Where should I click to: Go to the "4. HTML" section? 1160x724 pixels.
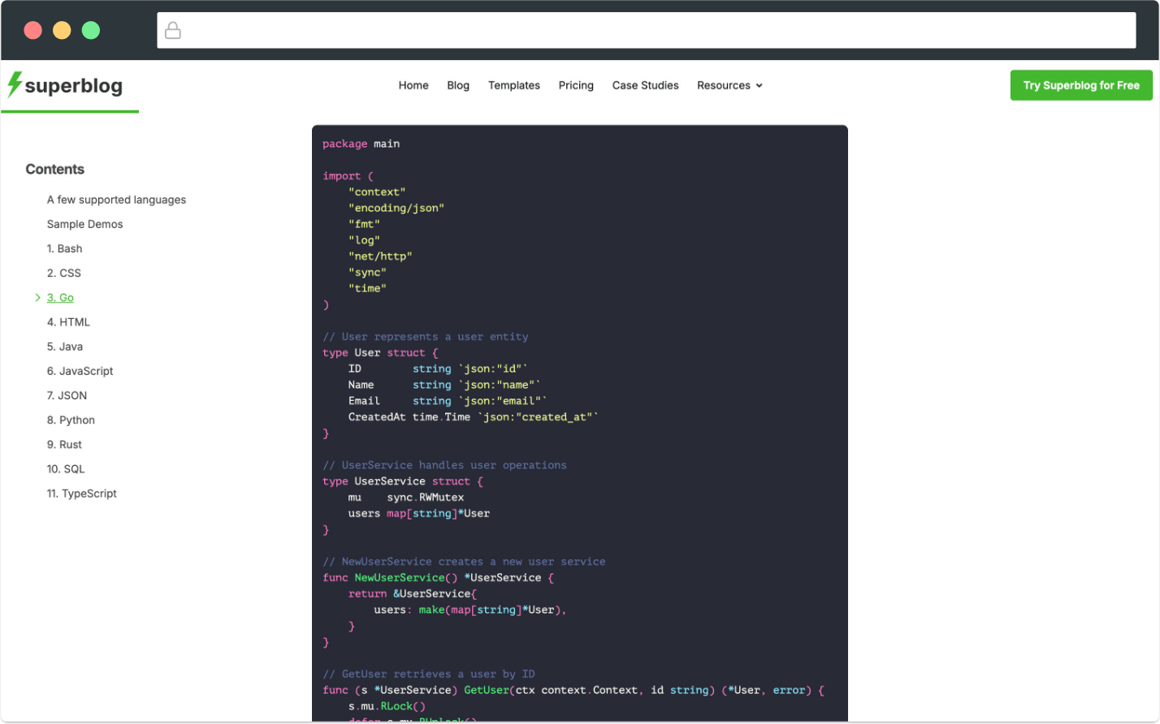click(68, 322)
